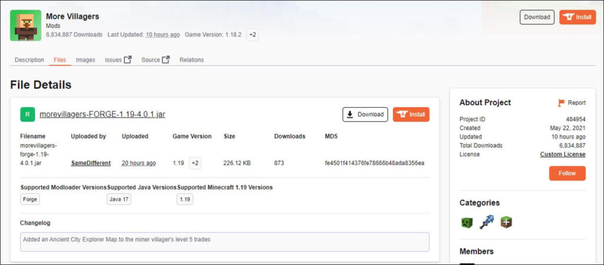Click the More Villagers mod avatar
The image size is (604, 265).
pos(26,25)
